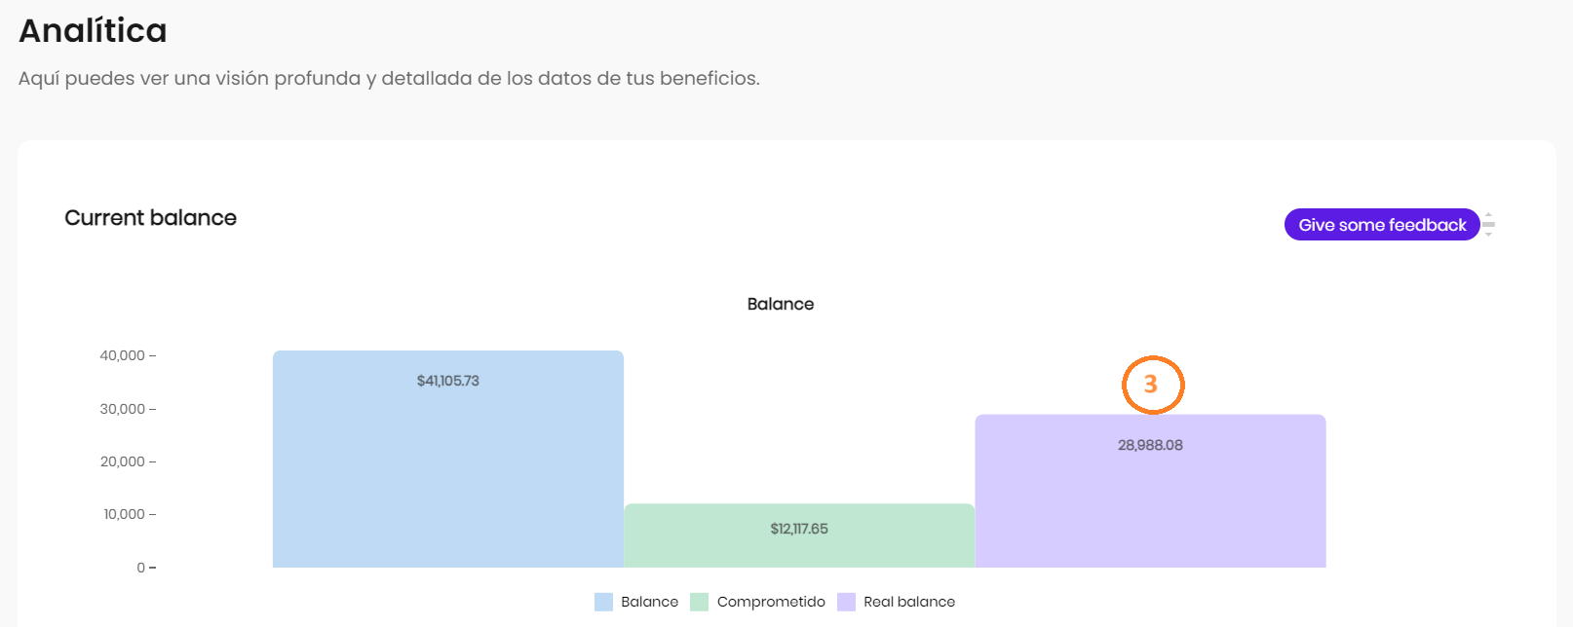Toggle the blue Balance legend swatch
The height and width of the screenshot is (627, 1573).
click(x=603, y=602)
